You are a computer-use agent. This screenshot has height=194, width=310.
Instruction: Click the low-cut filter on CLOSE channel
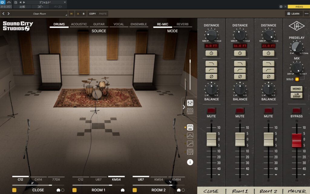[211, 70]
